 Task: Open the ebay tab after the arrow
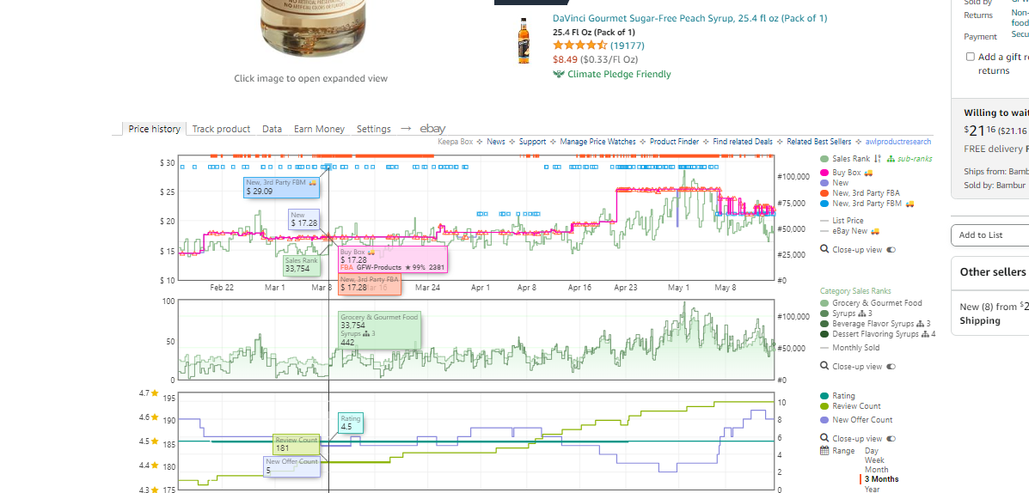(432, 129)
